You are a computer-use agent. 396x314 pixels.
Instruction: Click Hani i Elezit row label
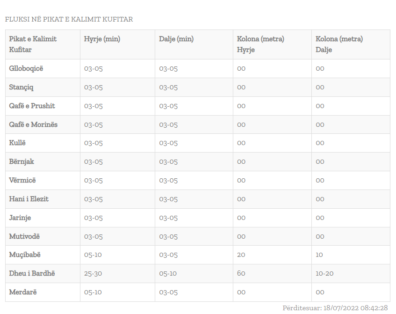(x=29, y=199)
